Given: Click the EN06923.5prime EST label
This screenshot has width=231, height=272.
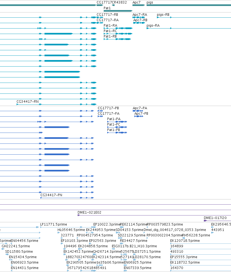Looking at the screenshot, I should pos(25,262).
